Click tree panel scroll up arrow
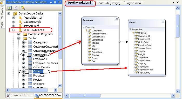 60,14
